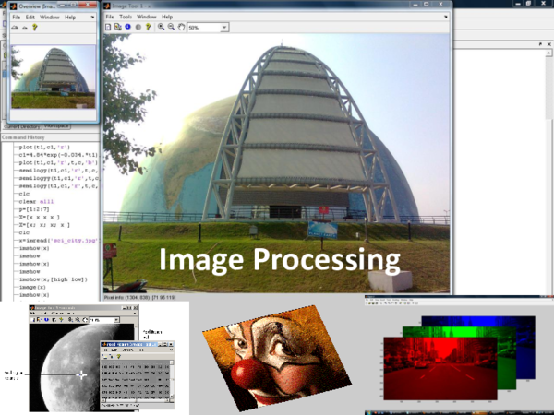Image resolution: width=554 pixels, height=415 pixels.
Task: Open Help menu in Image Tool 1 window
Action: pos(167,17)
